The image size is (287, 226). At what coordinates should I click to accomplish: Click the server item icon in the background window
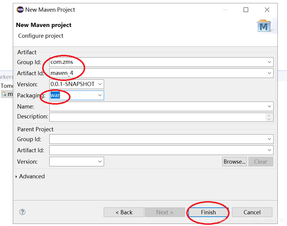(x=4, y=94)
